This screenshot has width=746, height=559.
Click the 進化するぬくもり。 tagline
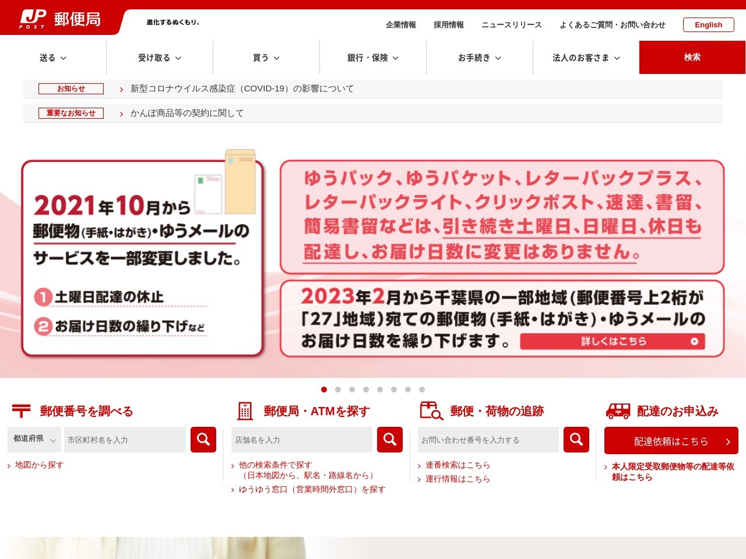(x=173, y=22)
